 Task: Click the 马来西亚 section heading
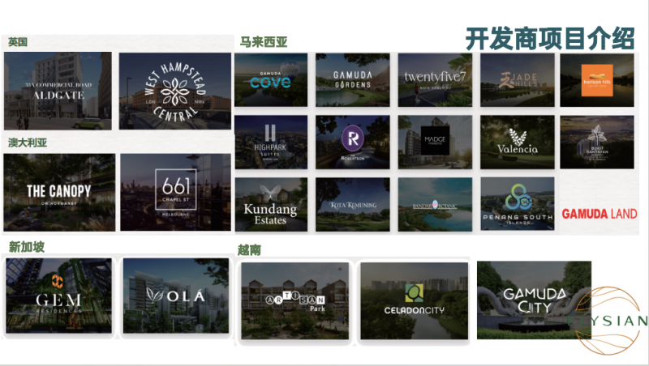pos(264,42)
